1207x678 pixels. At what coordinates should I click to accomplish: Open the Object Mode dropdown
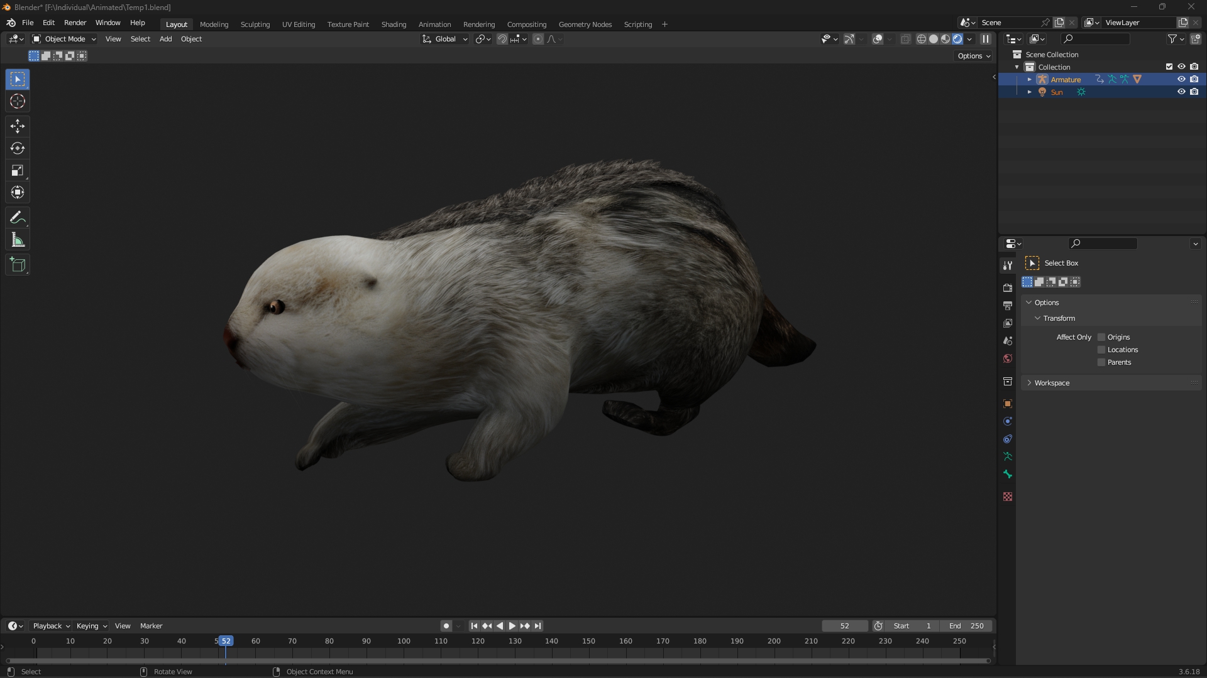pos(64,39)
